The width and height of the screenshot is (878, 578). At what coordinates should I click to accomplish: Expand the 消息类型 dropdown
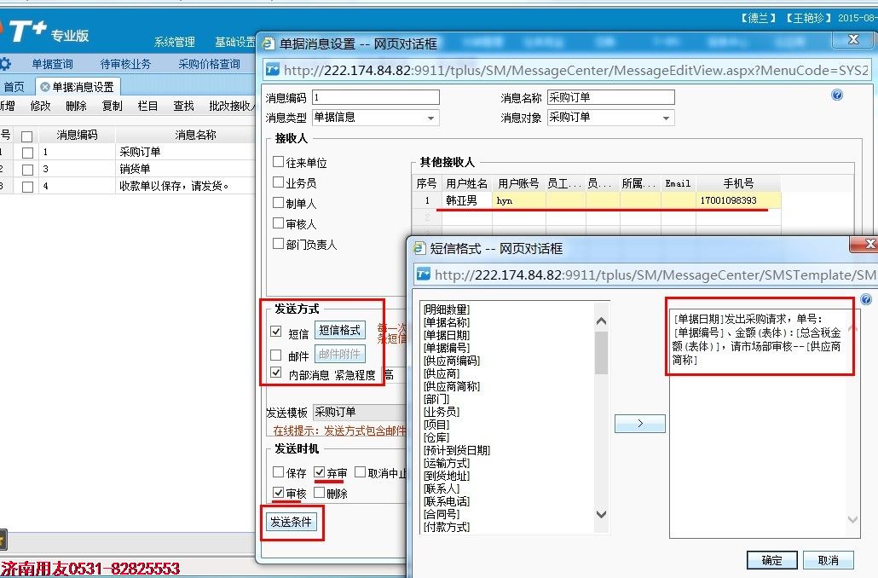430,118
